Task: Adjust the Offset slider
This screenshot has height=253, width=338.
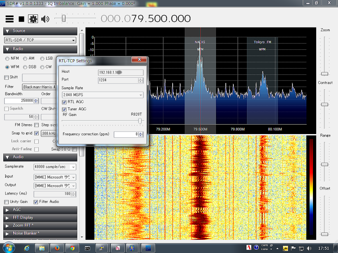Action: [325, 234]
